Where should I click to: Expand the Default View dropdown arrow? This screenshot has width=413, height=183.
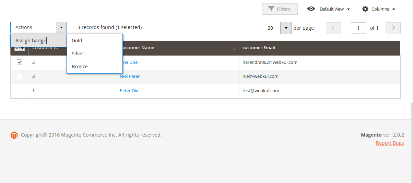coord(349,9)
